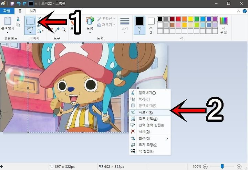Image resolution: width=248 pixels, height=170 pixels.
Task: Click the 100% zoom level text
Action: point(197,167)
